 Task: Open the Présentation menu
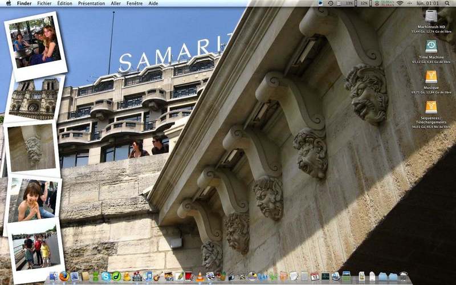point(91,3)
